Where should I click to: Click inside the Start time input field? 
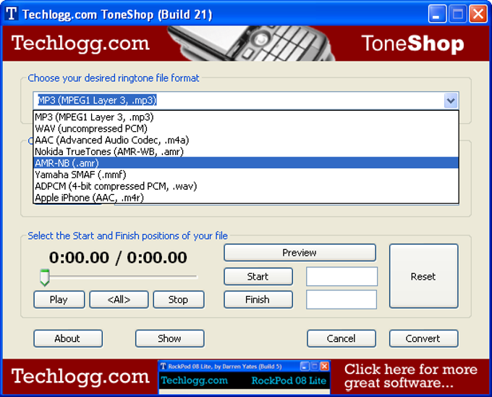[342, 277]
